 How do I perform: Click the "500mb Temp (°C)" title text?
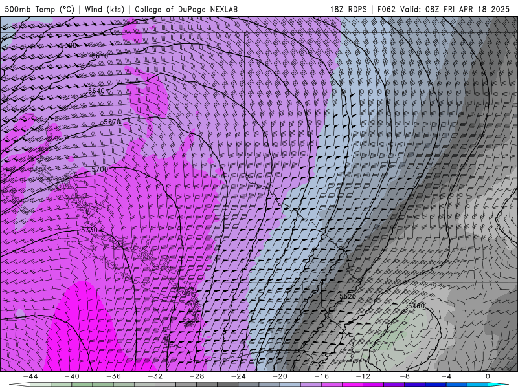coord(39,10)
